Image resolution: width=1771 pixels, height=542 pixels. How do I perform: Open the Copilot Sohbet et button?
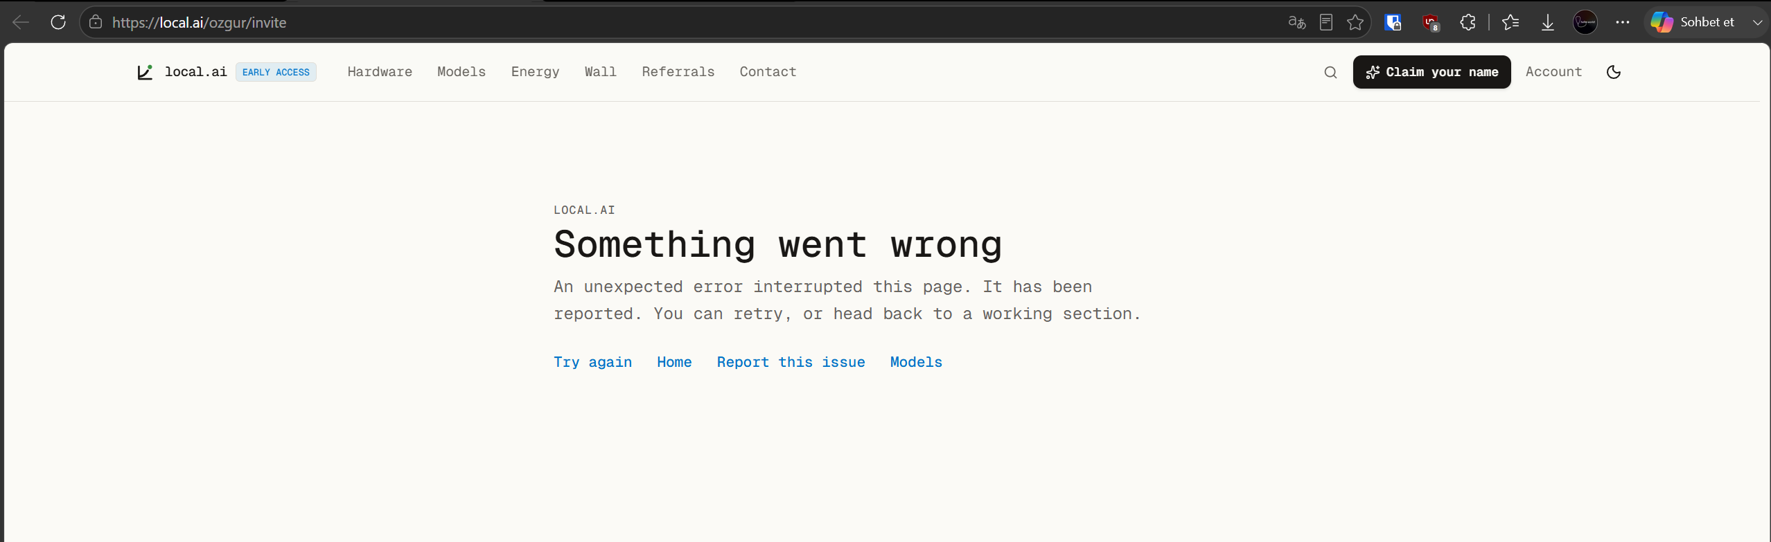[x=1693, y=22]
